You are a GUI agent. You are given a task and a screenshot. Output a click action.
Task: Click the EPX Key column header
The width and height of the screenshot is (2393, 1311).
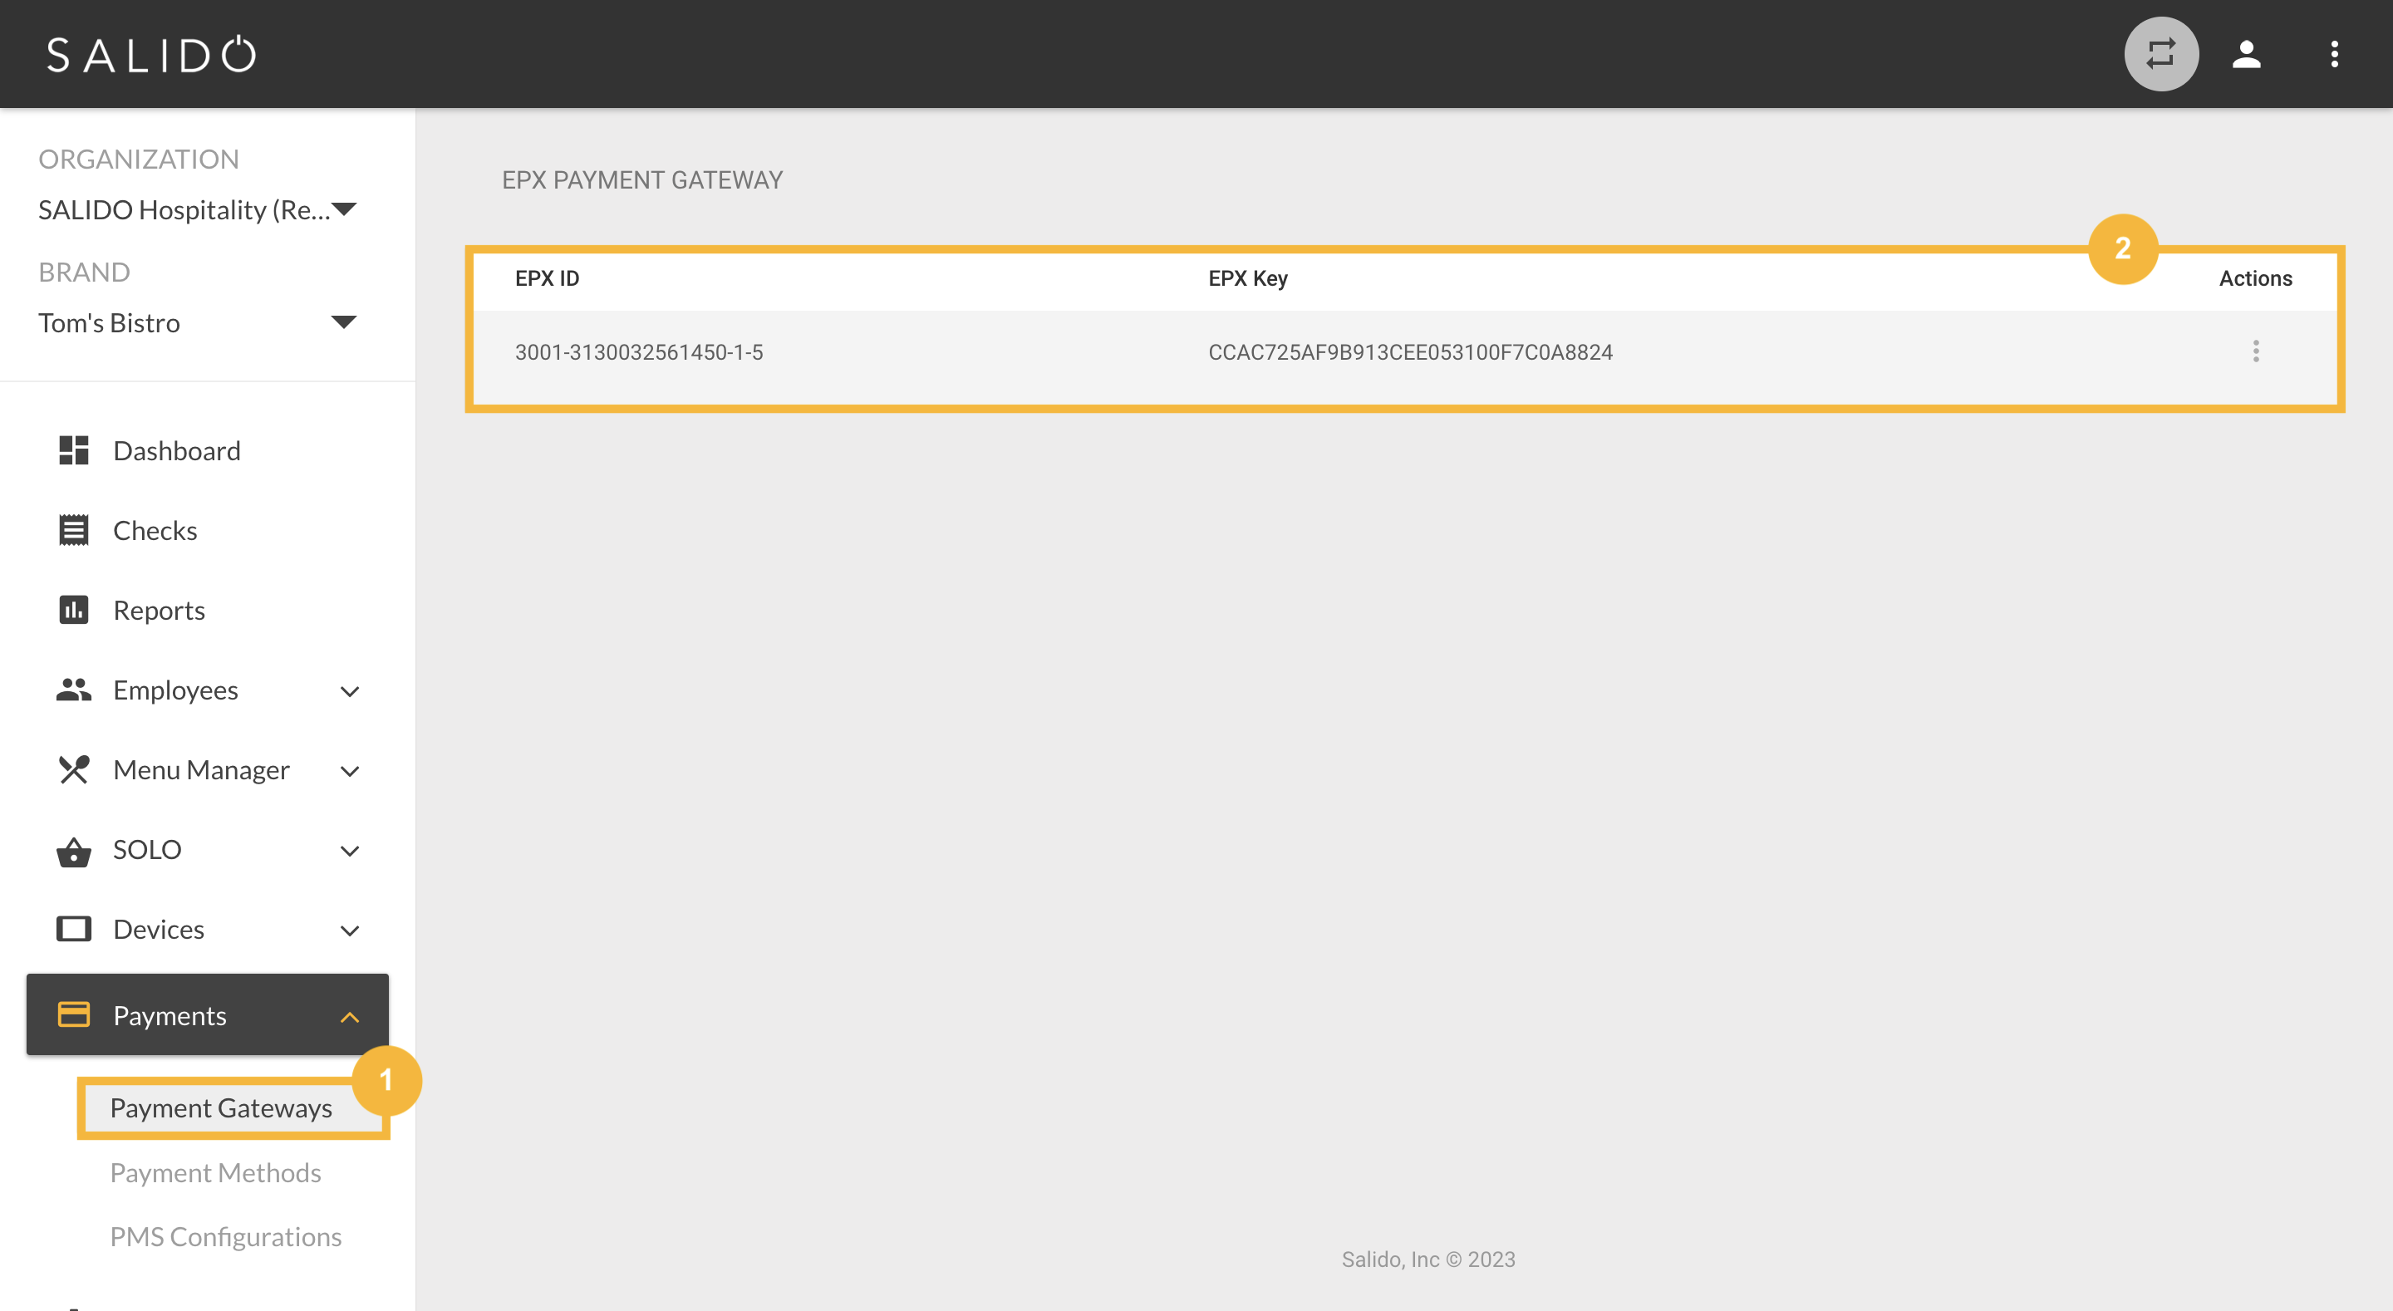coord(1247,279)
